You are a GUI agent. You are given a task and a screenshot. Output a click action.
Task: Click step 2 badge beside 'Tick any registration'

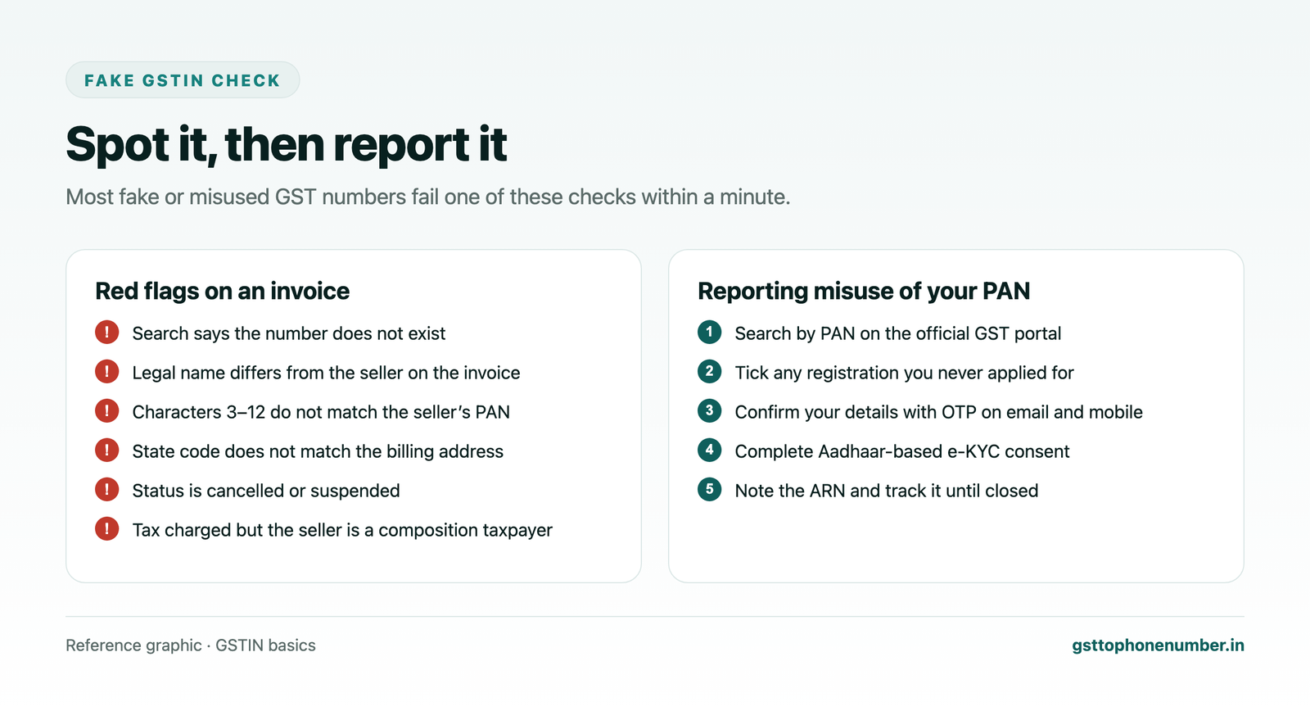click(709, 372)
